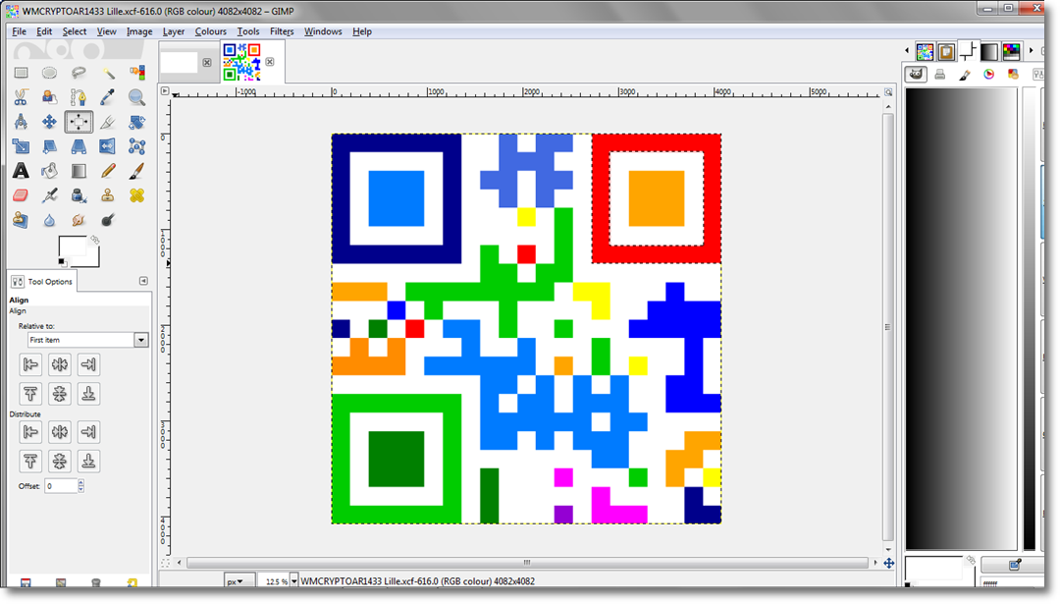The width and height of the screenshot is (1060, 604).
Task: Select the Foreground Select tool
Action: 49,97
